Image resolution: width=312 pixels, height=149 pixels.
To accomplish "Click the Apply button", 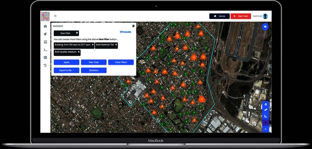I will (67, 62).
